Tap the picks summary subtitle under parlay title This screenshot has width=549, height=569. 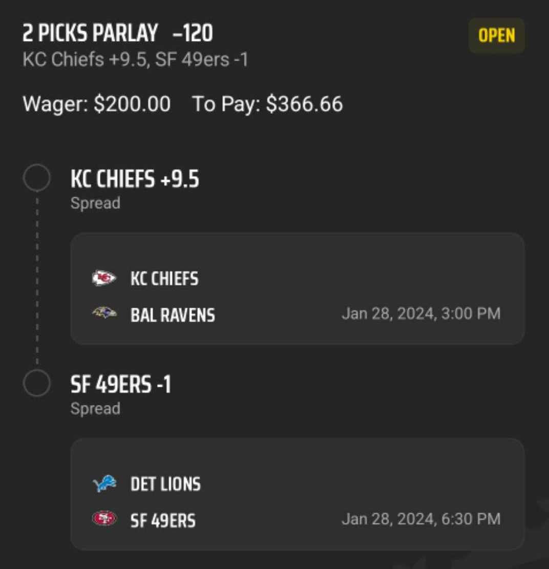135,60
